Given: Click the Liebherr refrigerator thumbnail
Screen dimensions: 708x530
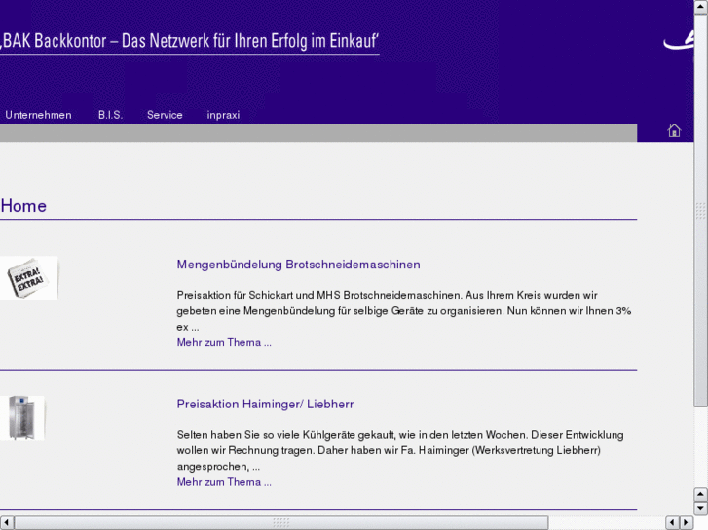Looking at the screenshot, I should pyautogui.click(x=22, y=417).
